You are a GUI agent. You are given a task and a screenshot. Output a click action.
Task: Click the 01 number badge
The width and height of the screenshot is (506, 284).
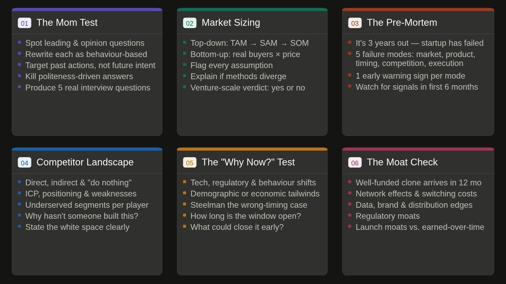[x=25, y=23]
